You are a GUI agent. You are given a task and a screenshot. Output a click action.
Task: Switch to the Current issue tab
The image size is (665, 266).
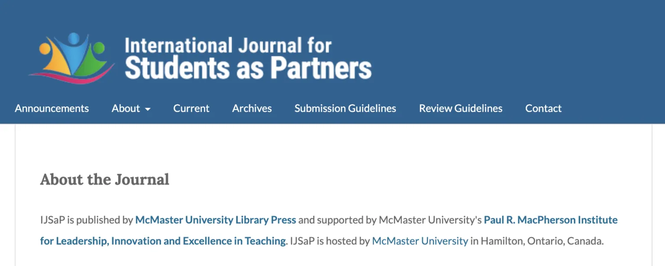[x=191, y=109]
